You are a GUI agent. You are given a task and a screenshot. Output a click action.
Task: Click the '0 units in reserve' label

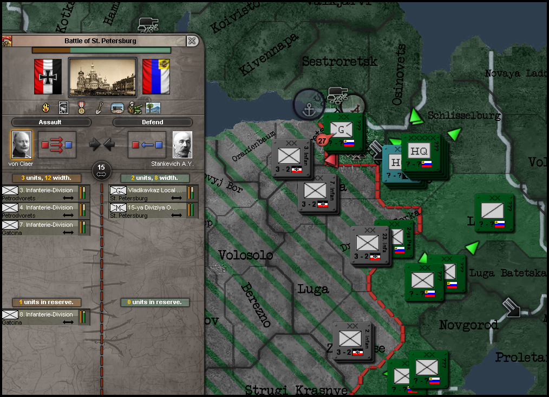pos(155,302)
